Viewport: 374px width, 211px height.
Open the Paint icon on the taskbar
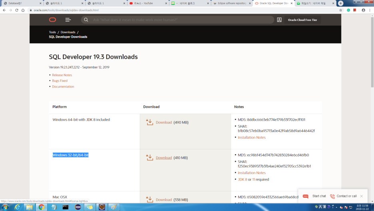click(114, 207)
